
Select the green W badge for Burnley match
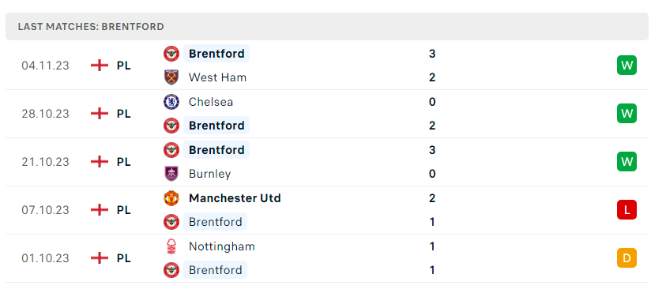pyautogui.click(x=627, y=162)
